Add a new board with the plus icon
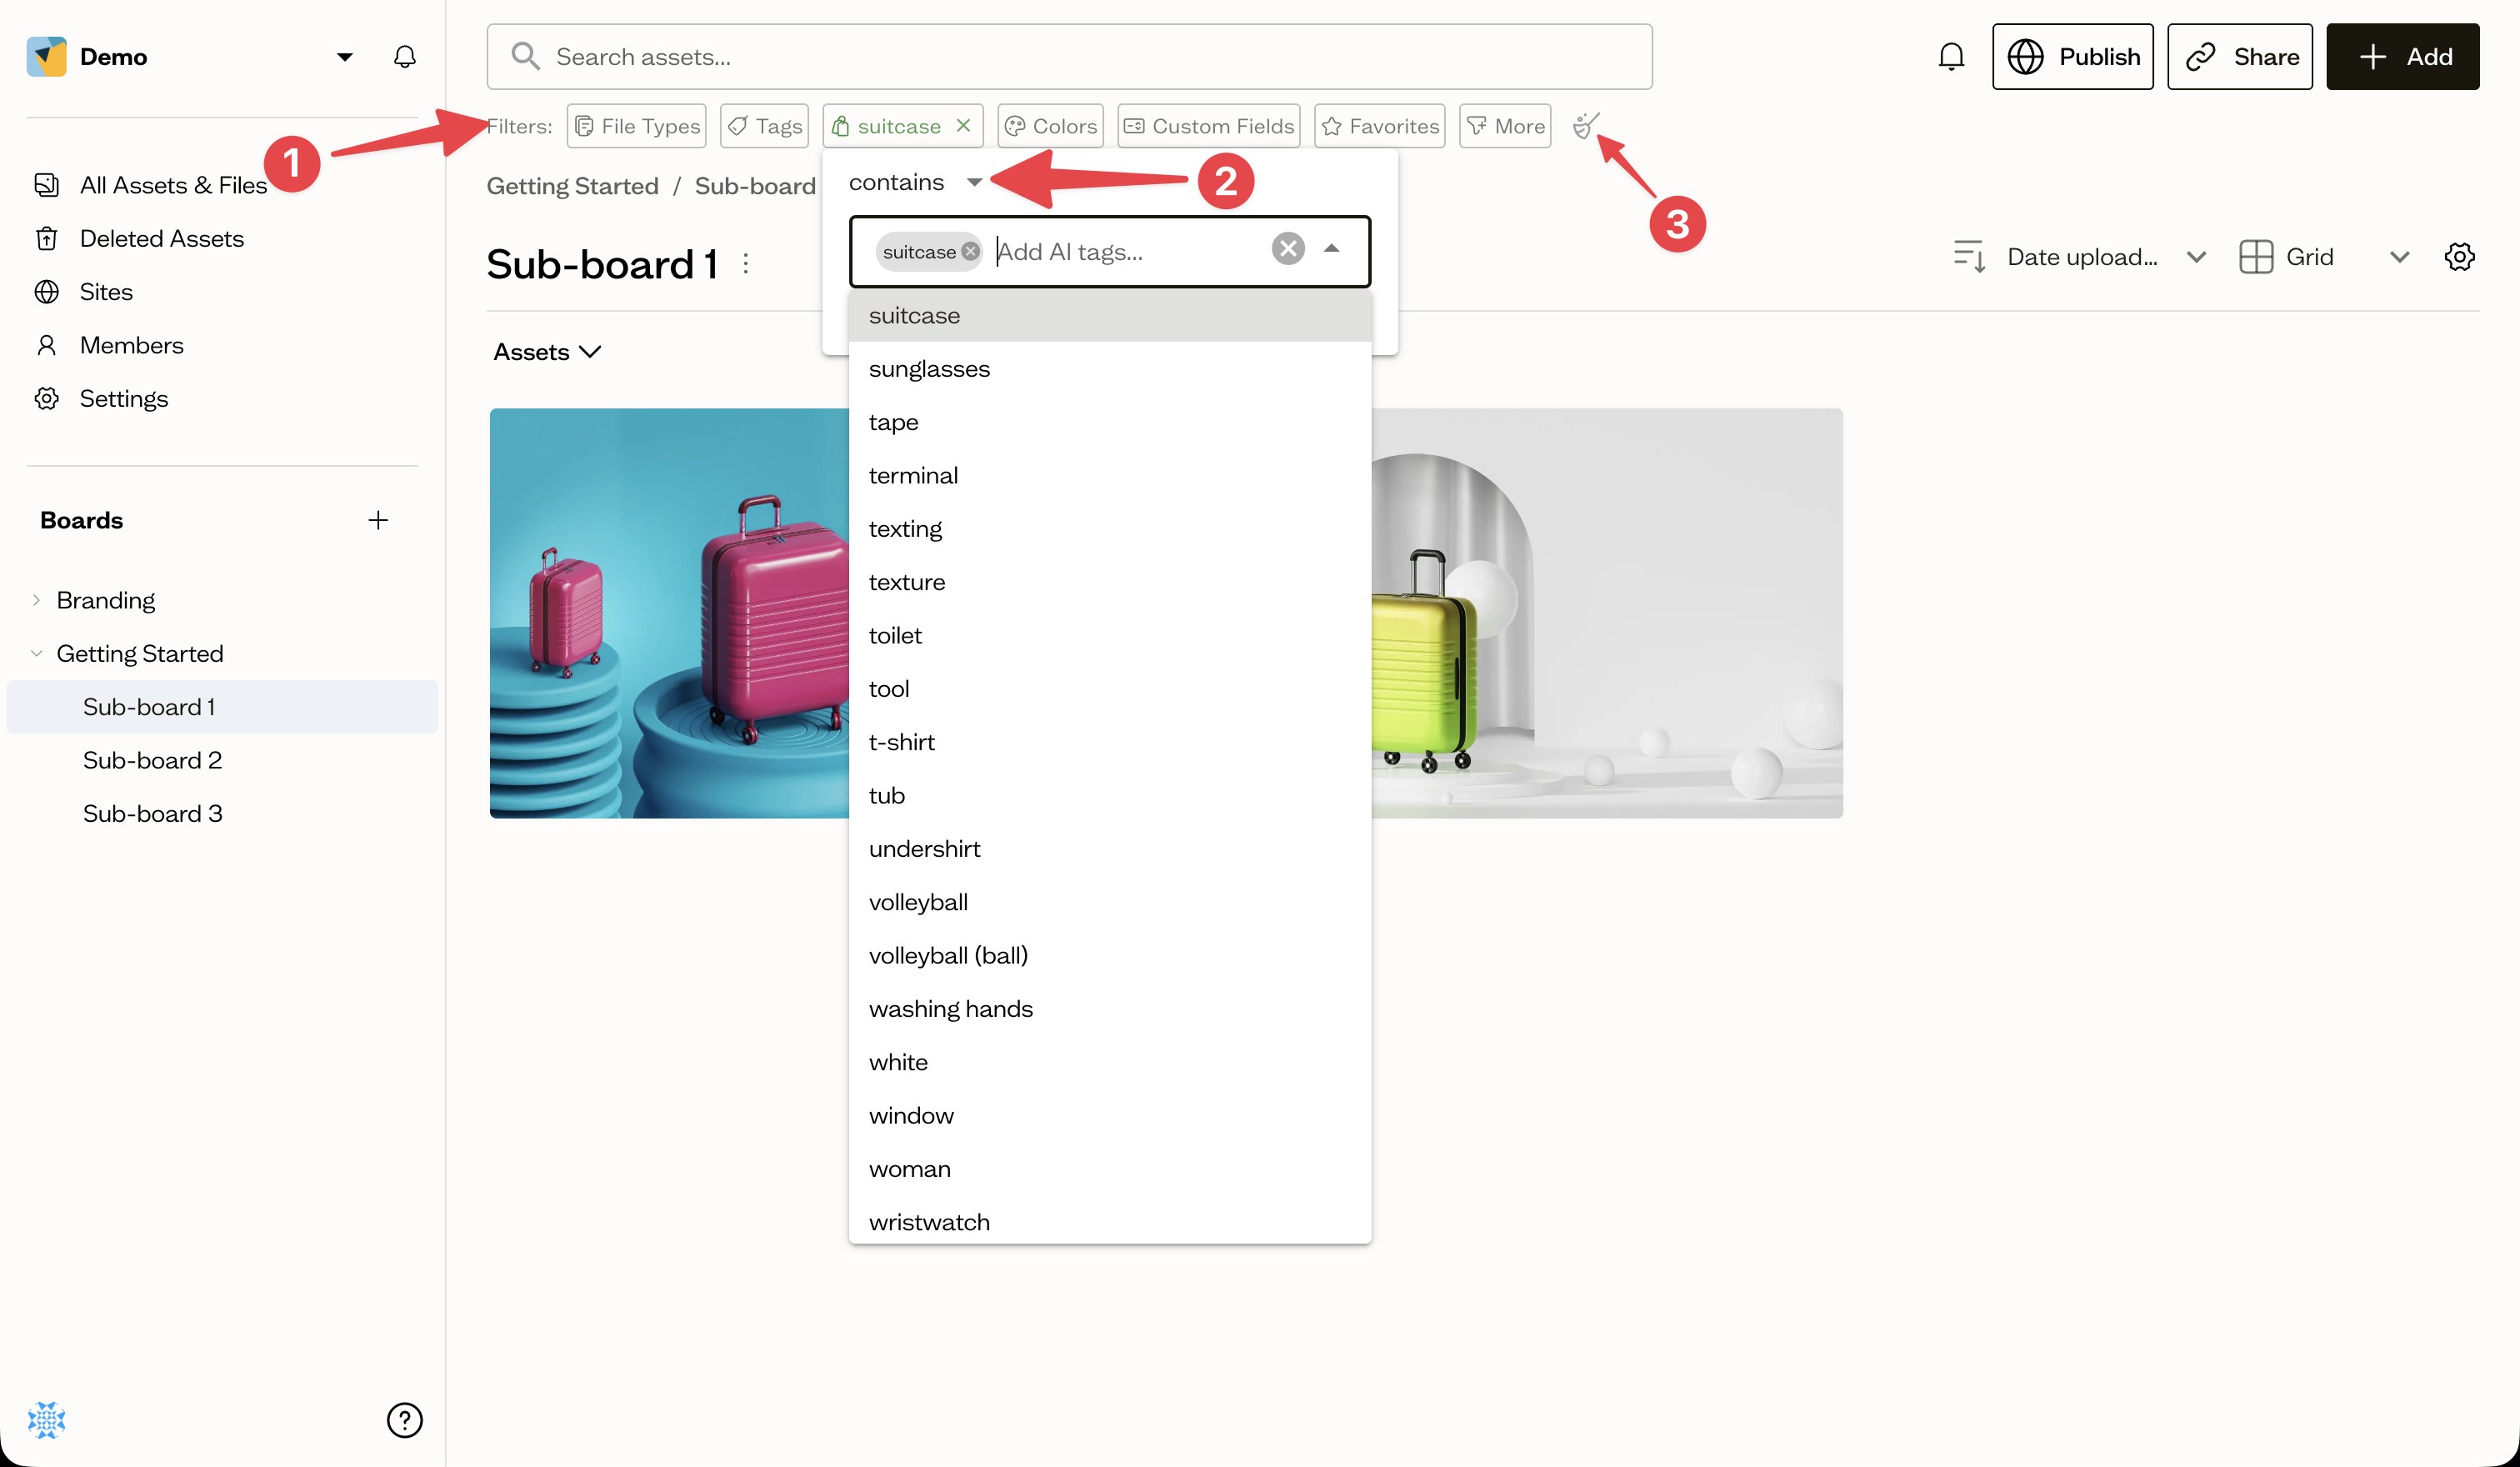The image size is (2520, 1467). (x=378, y=520)
